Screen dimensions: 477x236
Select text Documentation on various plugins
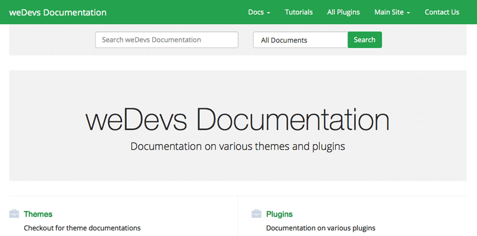tap(320, 228)
